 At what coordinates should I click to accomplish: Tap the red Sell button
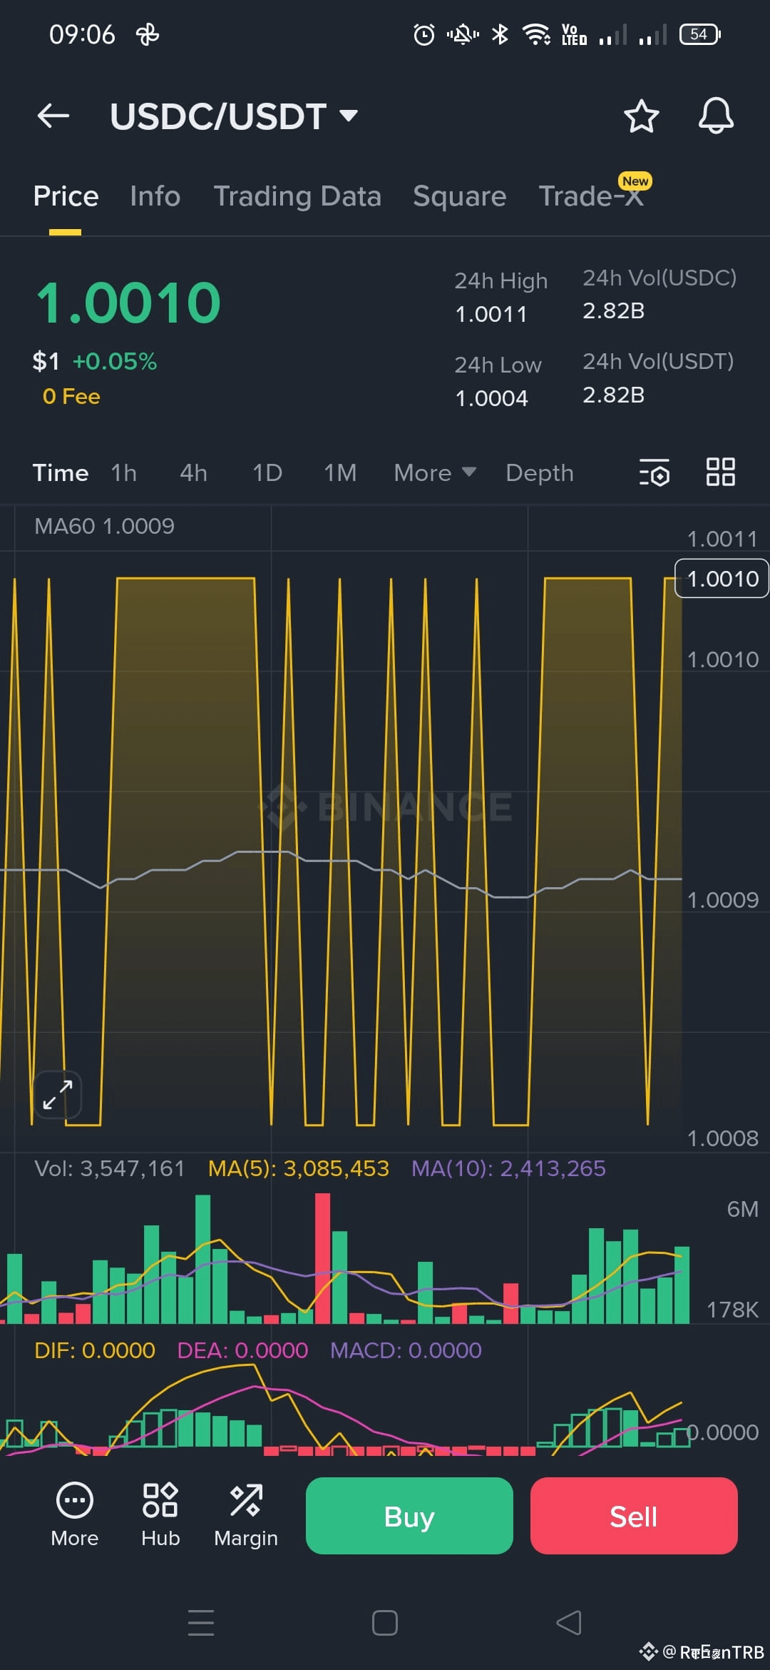[634, 1516]
